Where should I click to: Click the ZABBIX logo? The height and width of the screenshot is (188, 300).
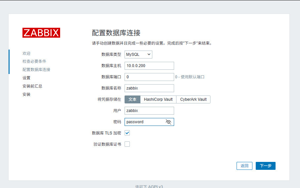pos(41,33)
